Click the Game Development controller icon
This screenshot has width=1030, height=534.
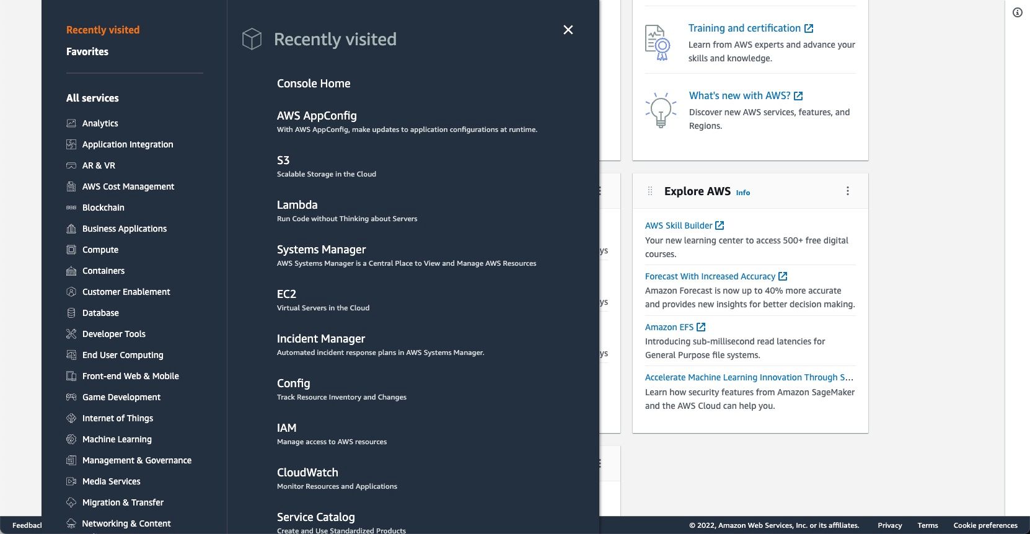[x=71, y=397]
